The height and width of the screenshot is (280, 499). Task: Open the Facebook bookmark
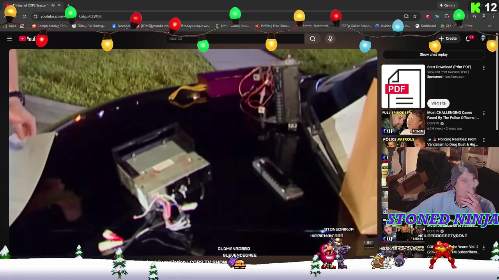pos(121,26)
